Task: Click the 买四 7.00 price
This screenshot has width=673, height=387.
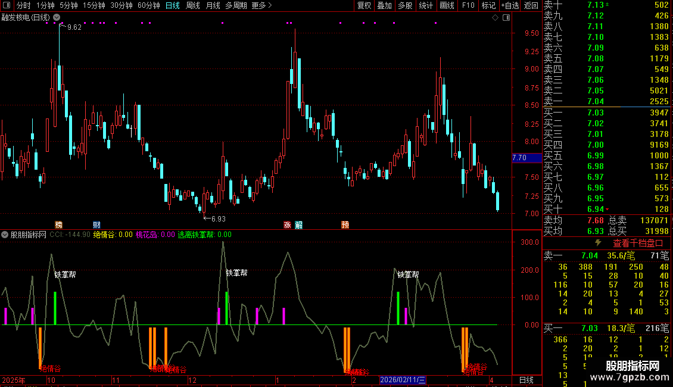Action: (x=596, y=145)
